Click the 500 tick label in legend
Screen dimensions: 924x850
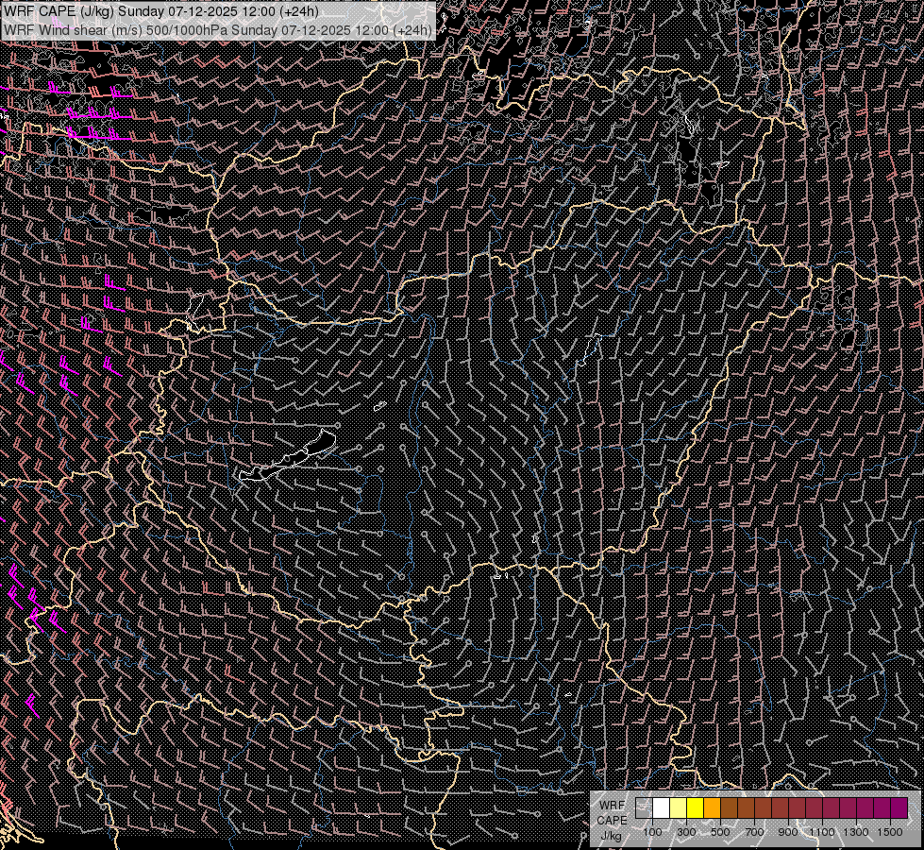[720, 832]
